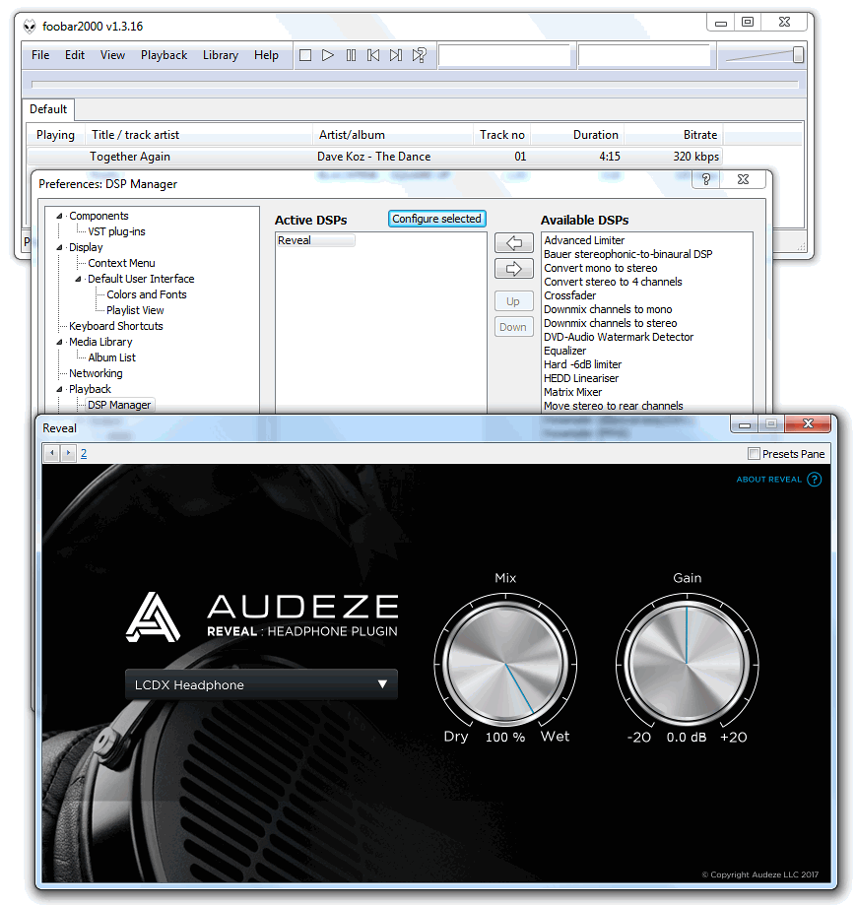Collapse the Display tree node
Viewport: 856px width, 906px height.
(59, 247)
